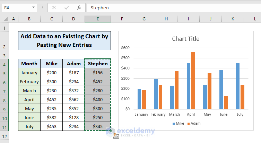Click the January cell in Month column
Viewport: 261px width, 143px height.
point(29,73)
